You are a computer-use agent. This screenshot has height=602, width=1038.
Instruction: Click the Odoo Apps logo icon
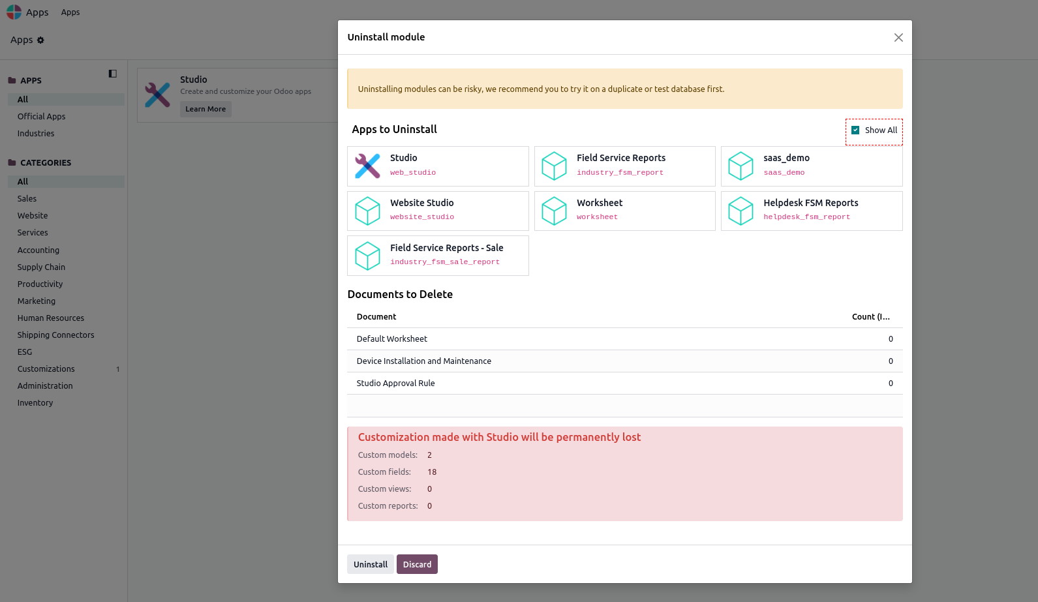tap(14, 12)
